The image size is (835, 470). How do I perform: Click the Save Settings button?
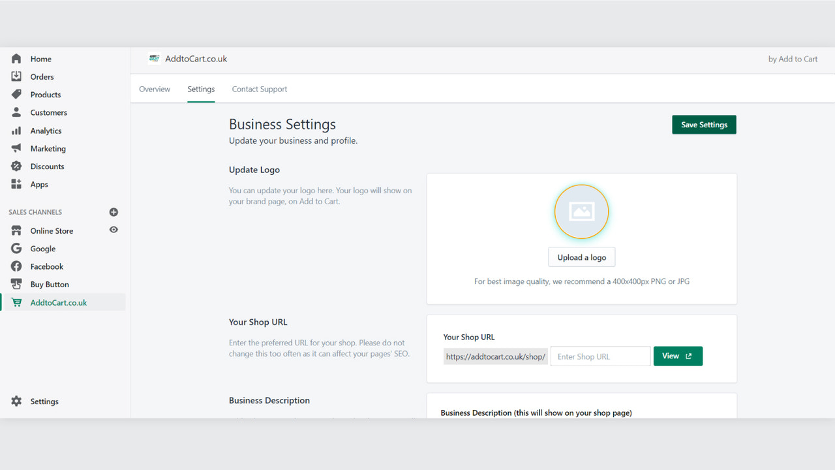(704, 125)
